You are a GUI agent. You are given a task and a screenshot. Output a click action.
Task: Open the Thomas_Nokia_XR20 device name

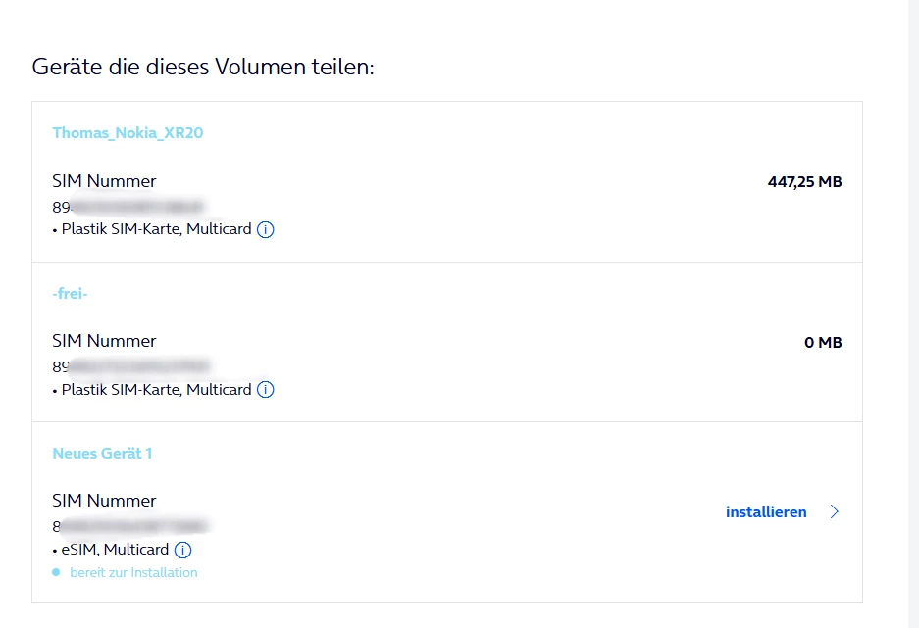click(128, 133)
